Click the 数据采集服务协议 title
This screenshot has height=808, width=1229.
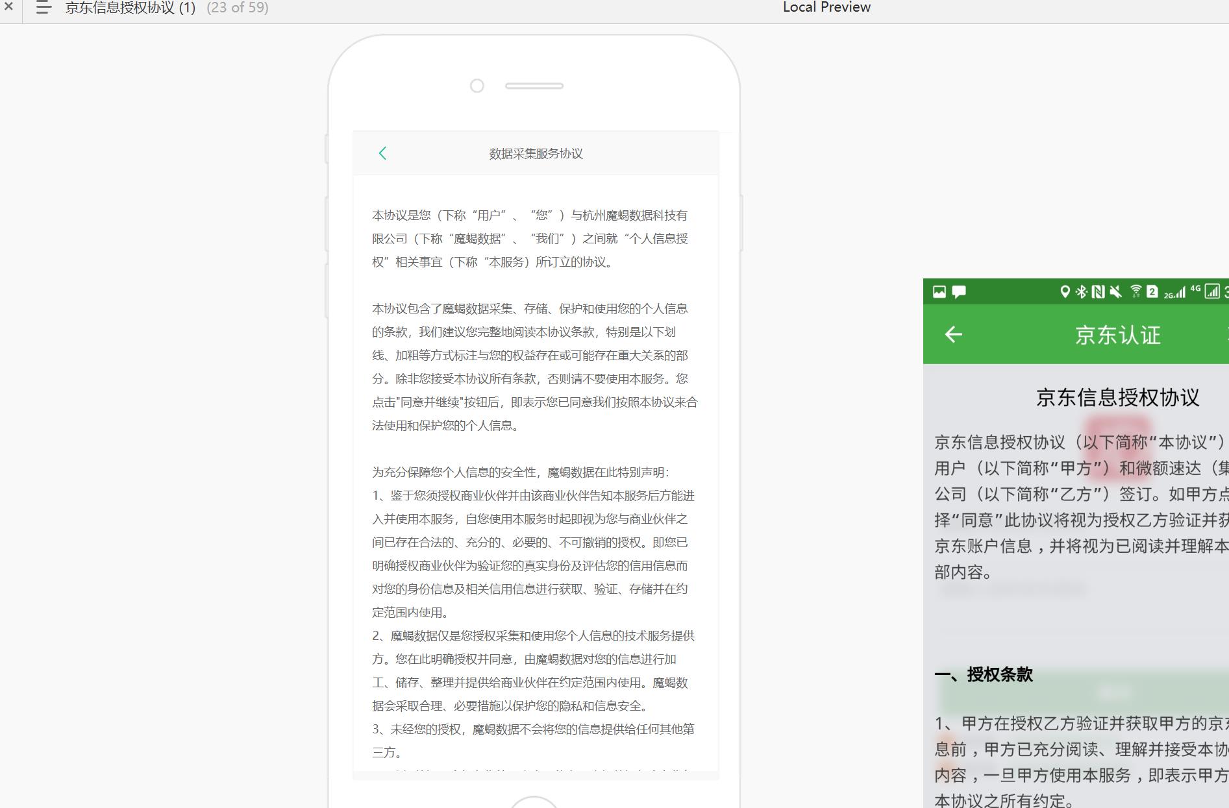point(536,154)
